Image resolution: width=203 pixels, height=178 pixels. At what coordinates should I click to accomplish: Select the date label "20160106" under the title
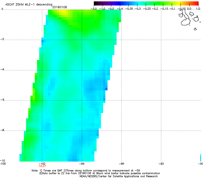pos(60,7)
